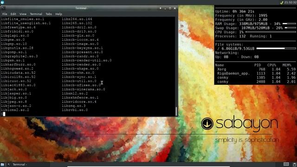Click the clock showing 21:32
The image size is (297, 167).
pyautogui.click(x=290, y=2)
